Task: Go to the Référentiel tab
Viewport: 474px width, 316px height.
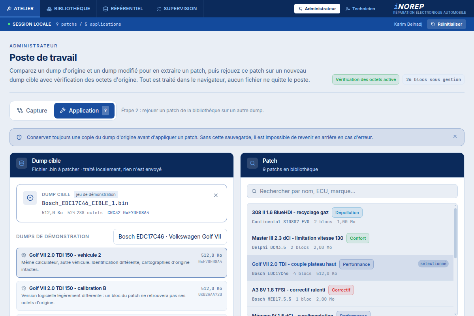Action: pos(123,9)
